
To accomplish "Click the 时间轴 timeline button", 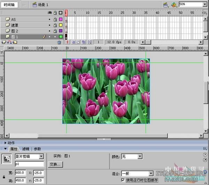I will pos(9,5).
